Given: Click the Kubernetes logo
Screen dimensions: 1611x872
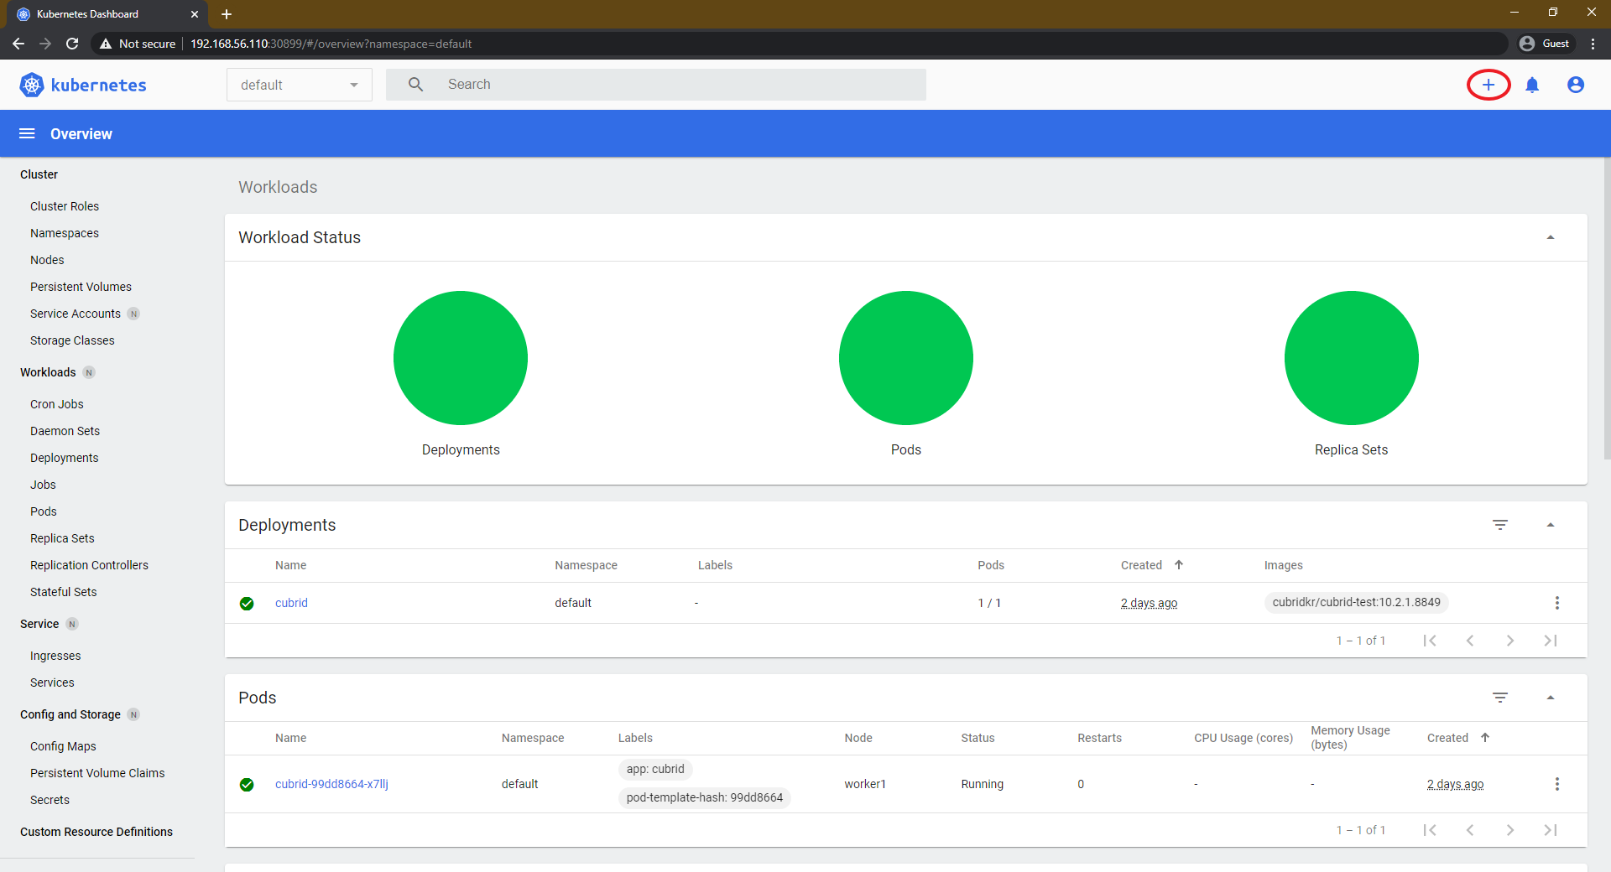Looking at the screenshot, I should coord(82,85).
